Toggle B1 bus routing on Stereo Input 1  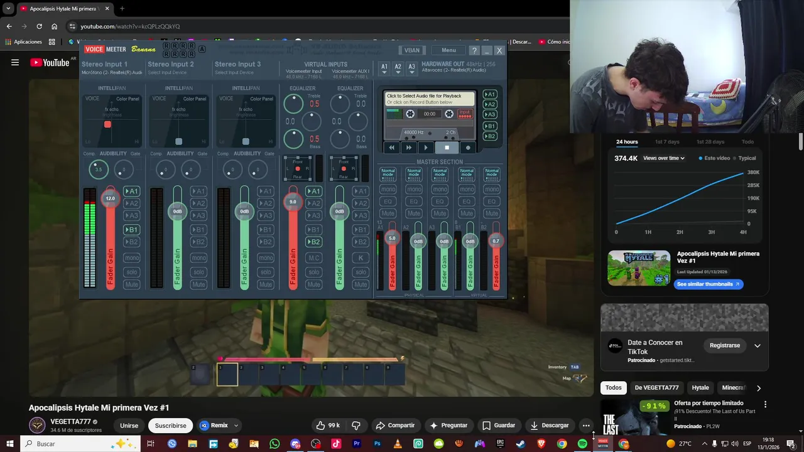pyautogui.click(x=131, y=230)
